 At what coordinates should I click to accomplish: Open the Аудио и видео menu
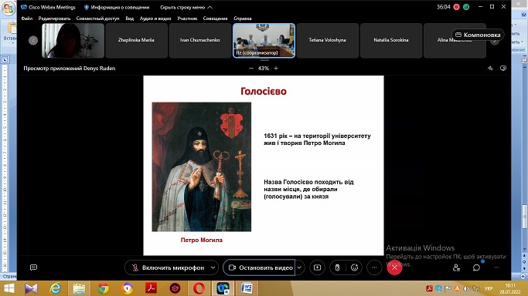click(155, 18)
